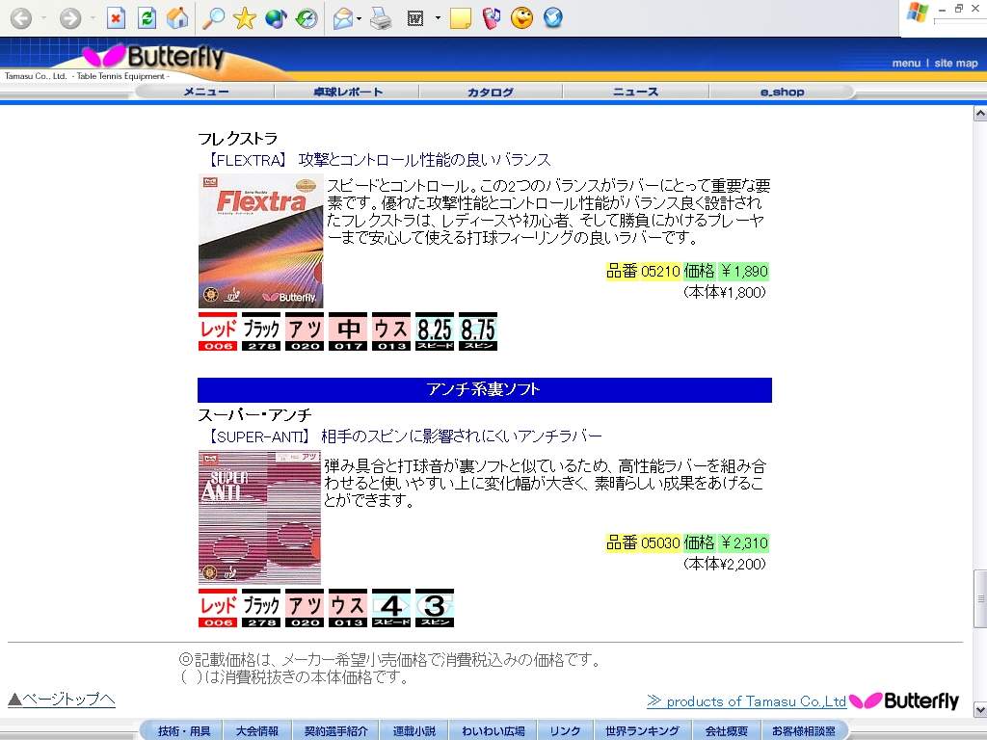Screen dimensions: 987x740
Task: Click the Mail envelope icon
Action: (x=343, y=18)
